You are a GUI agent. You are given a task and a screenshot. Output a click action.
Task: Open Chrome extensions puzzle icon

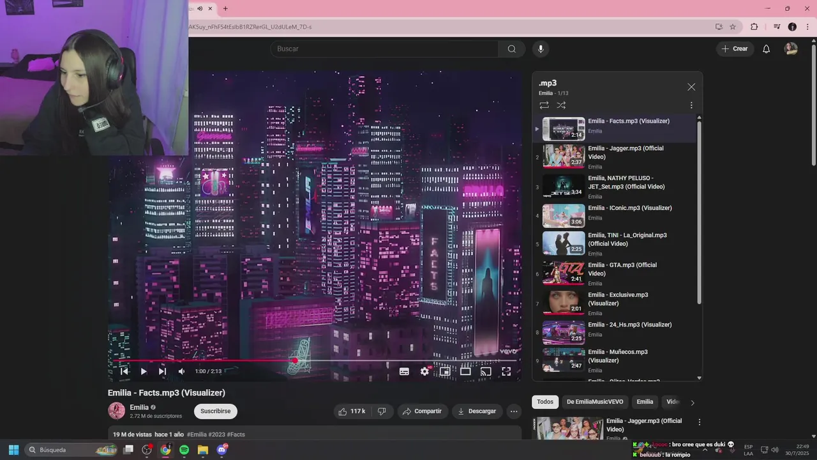(754, 27)
